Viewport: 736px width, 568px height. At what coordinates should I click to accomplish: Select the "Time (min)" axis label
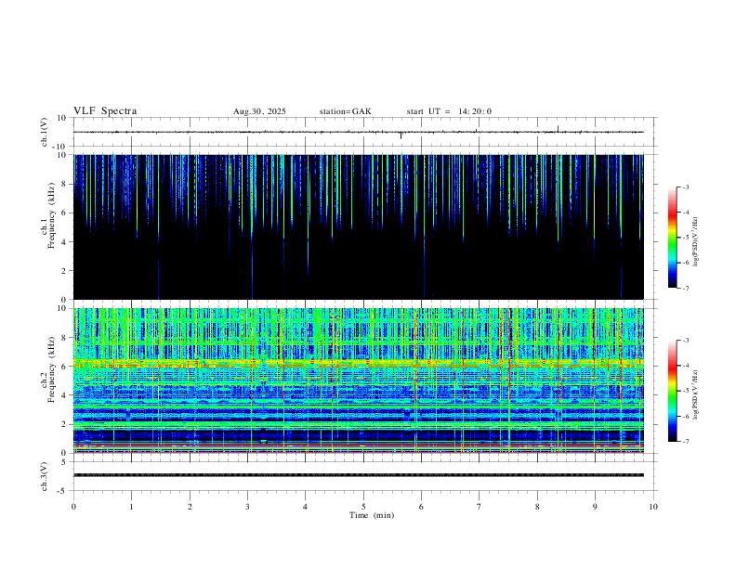[372, 515]
